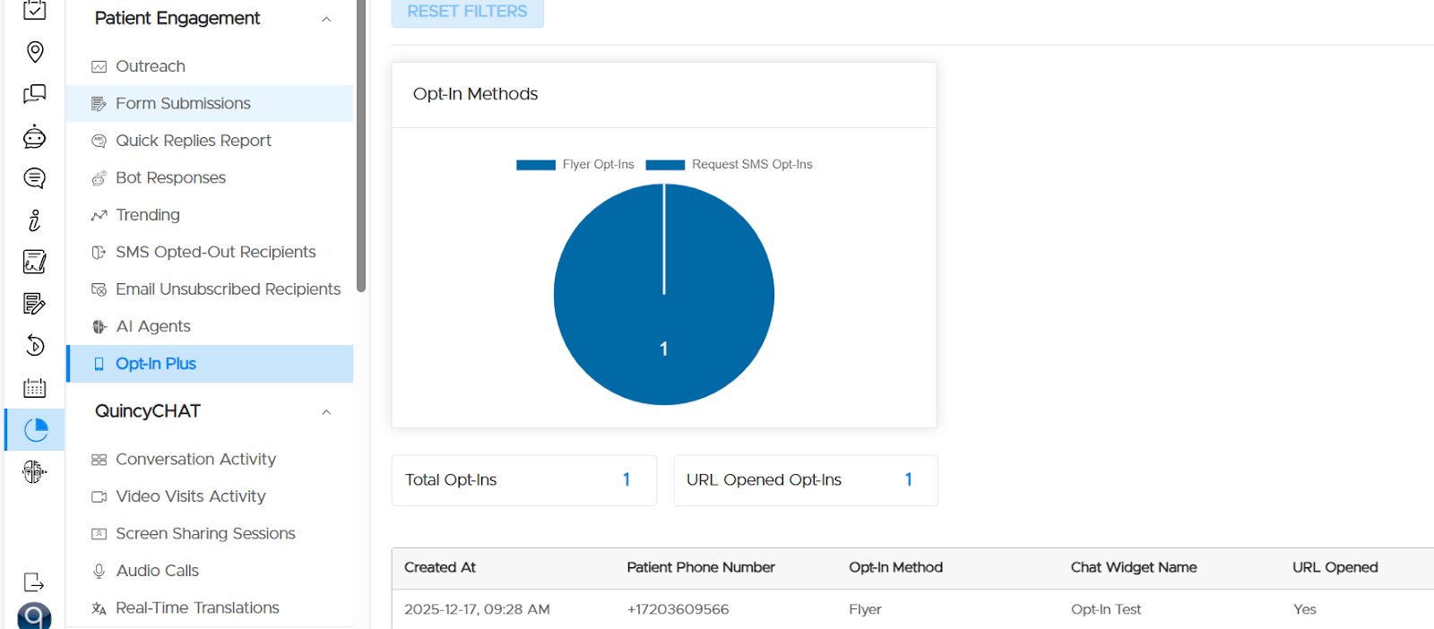This screenshot has width=1434, height=629.
Task: Click the Total Opt-Ins card
Action: coord(524,480)
